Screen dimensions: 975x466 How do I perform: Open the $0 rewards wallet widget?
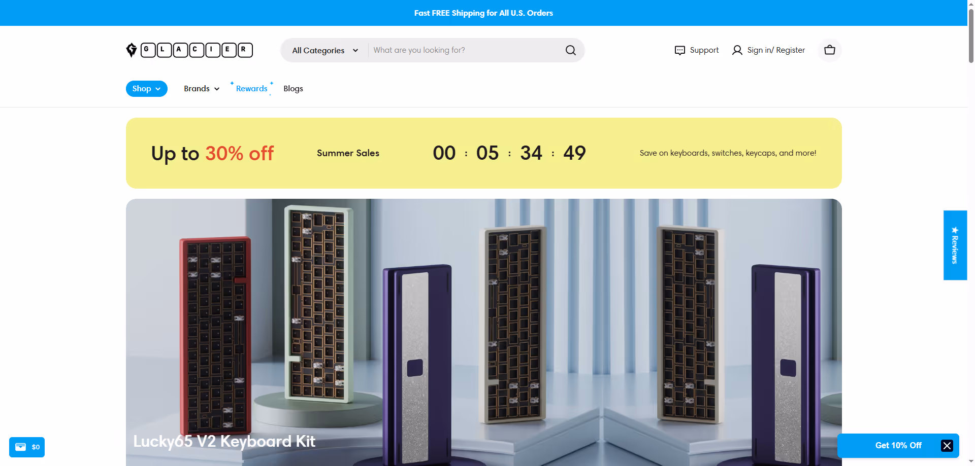click(x=27, y=447)
